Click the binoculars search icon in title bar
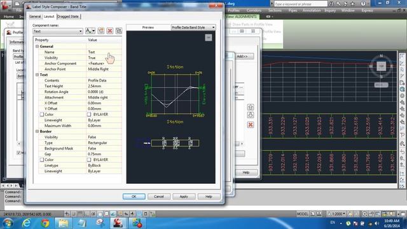The width and height of the screenshot is (407, 229). tap(331, 4)
